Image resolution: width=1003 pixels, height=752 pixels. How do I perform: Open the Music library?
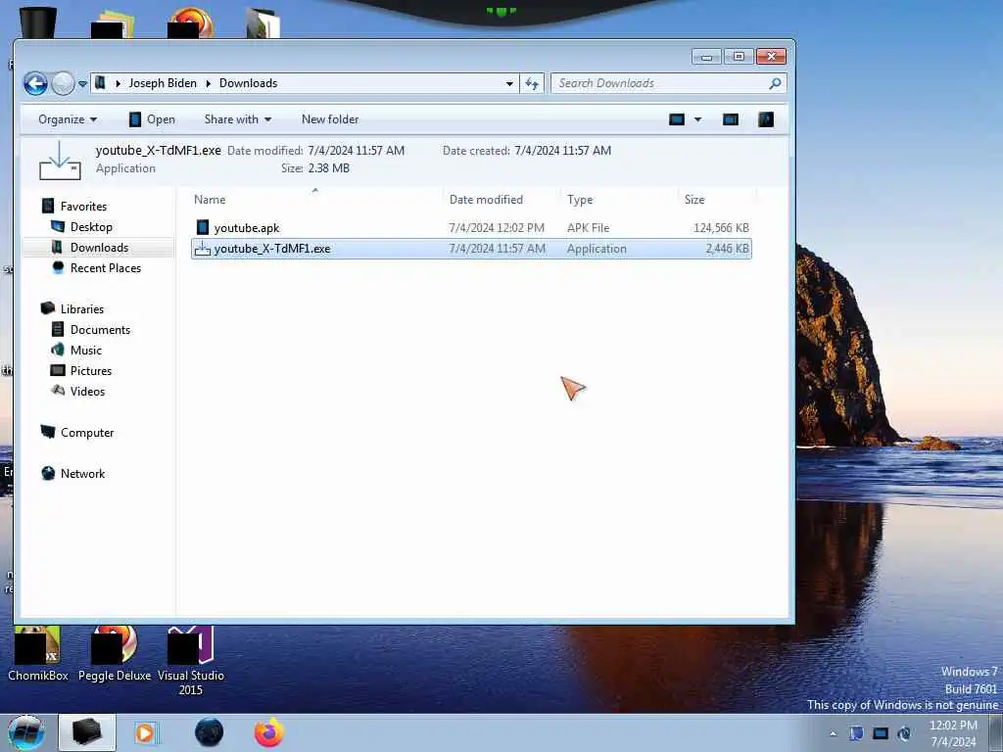[x=86, y=350]
